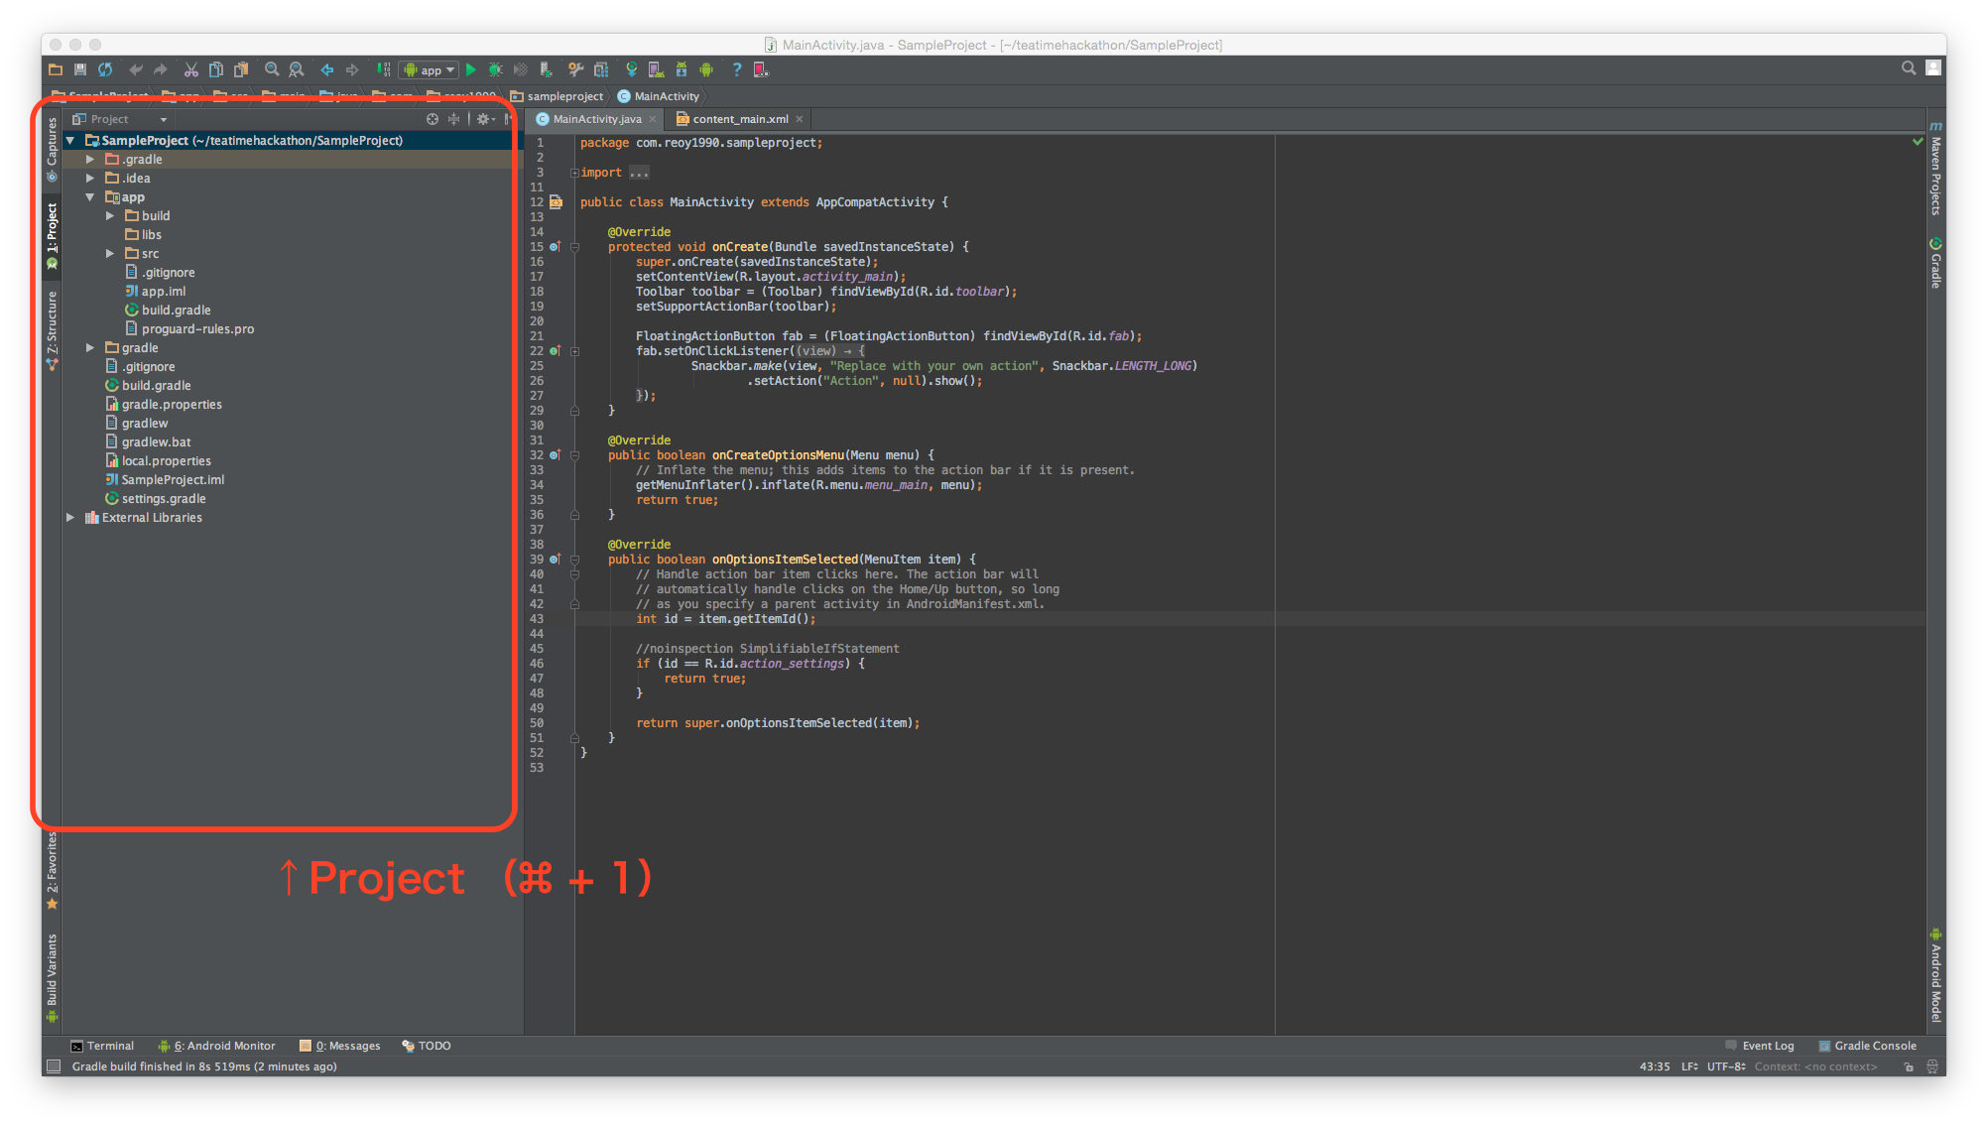Toggle code folding at onCreate method
Image resolution: width=1988 pixels, height=1126 pixels.
(x=574, y=247)
